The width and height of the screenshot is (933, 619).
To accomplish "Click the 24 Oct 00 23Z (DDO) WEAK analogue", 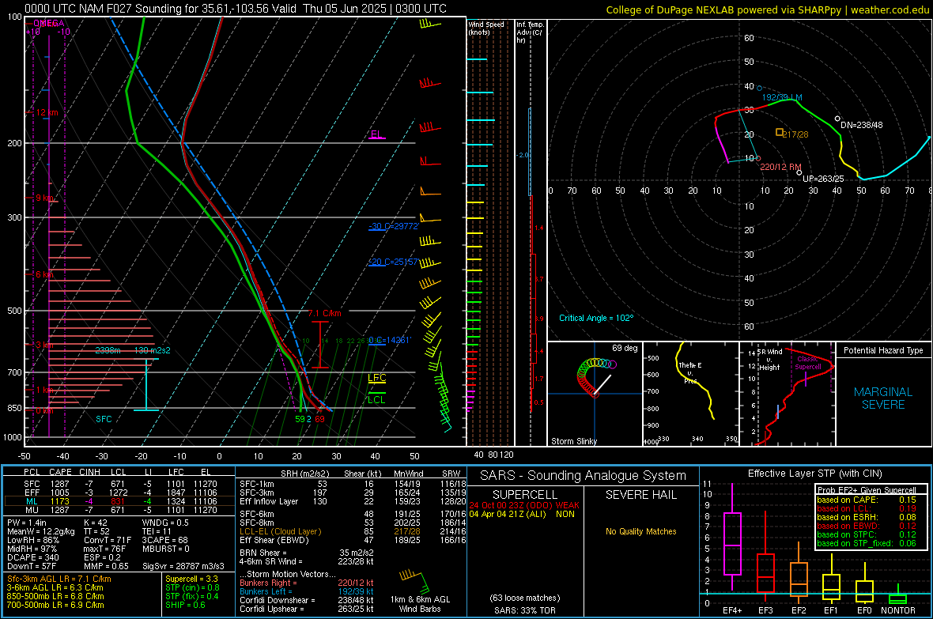I will pyautogui.click(x=524, y=505).
